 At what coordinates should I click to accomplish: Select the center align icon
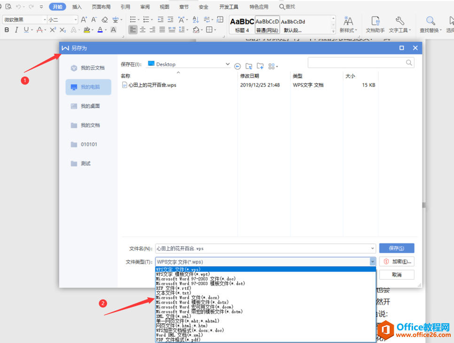pyautogui.click(x=143, y=30)
